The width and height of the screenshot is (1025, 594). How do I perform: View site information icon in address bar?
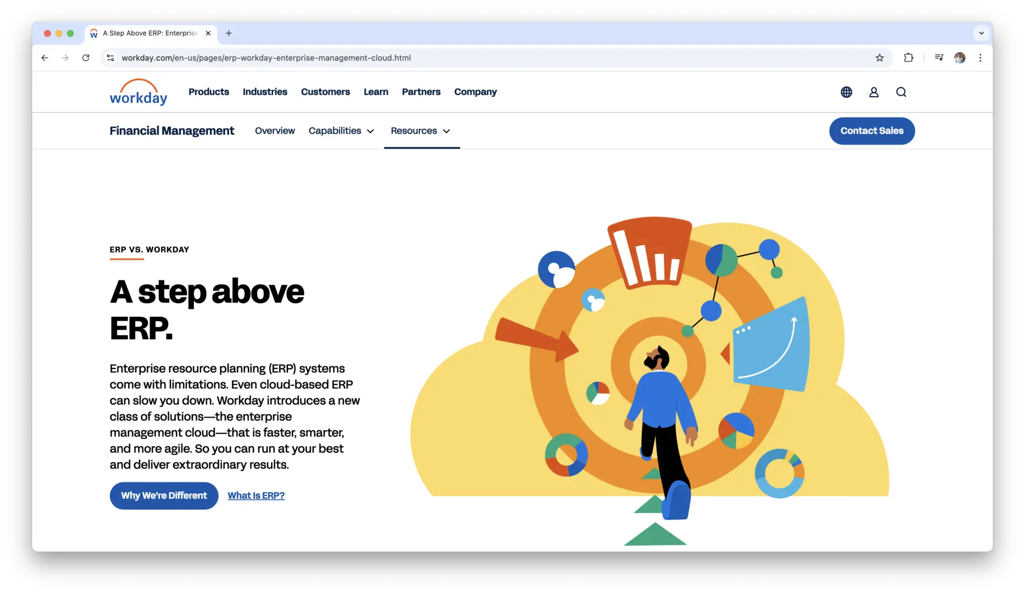click(x=110, y=58)
